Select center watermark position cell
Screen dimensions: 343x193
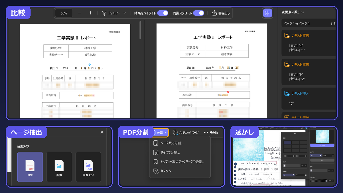(295, 147)
